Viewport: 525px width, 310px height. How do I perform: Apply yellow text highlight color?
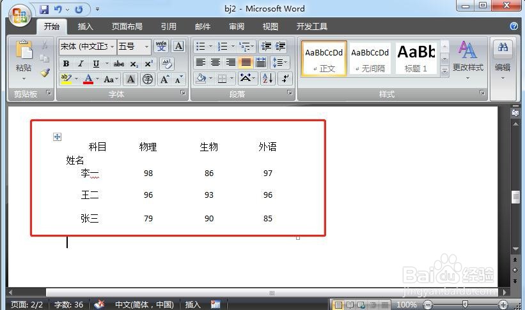point(66,79)
